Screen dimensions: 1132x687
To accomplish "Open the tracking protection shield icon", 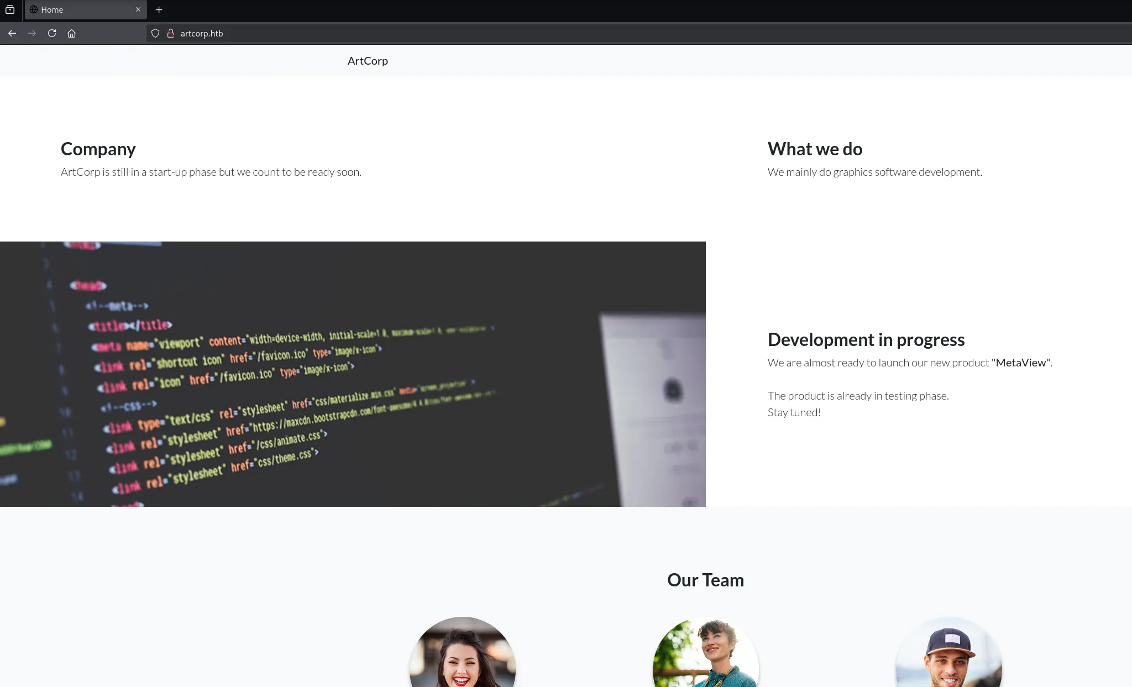I will (x=155, y=33).
